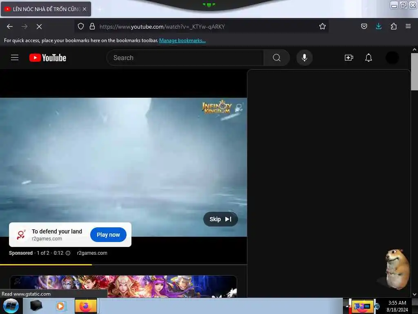Open the YouTube guide hamburger menu

tap(15, 58)
